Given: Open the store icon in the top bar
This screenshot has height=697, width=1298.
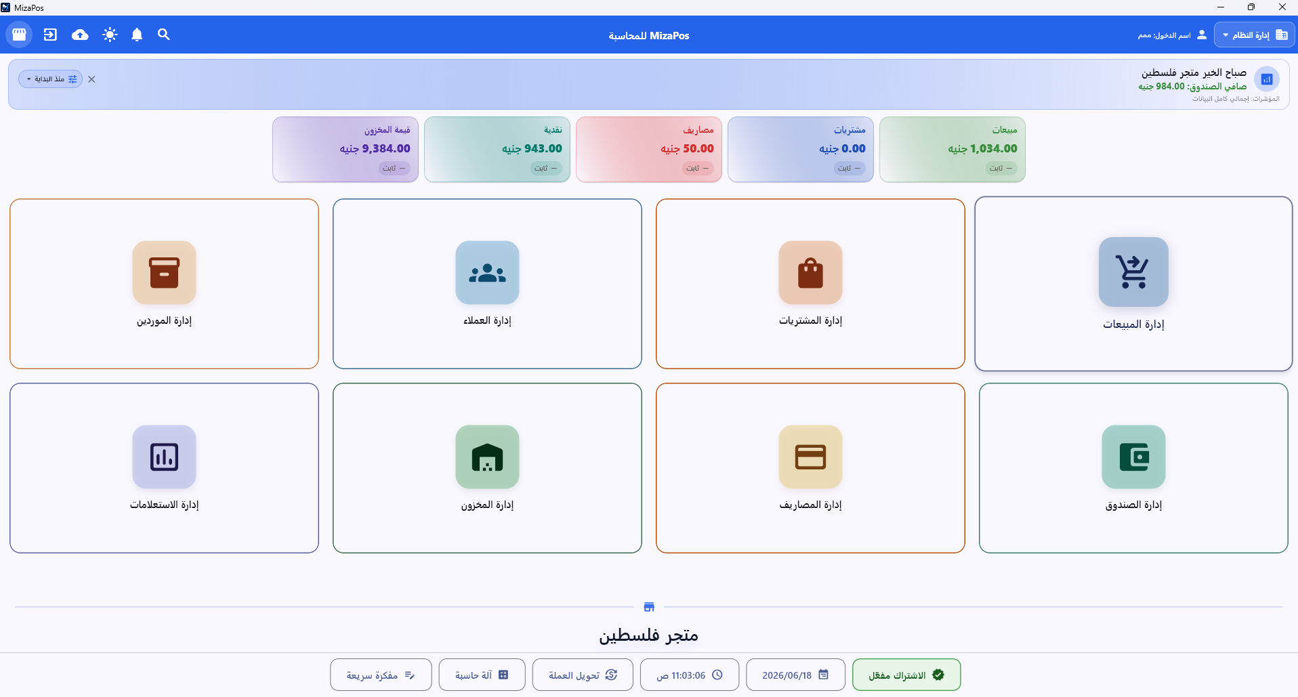Looking at the screenshot, I should pos(19,35).
